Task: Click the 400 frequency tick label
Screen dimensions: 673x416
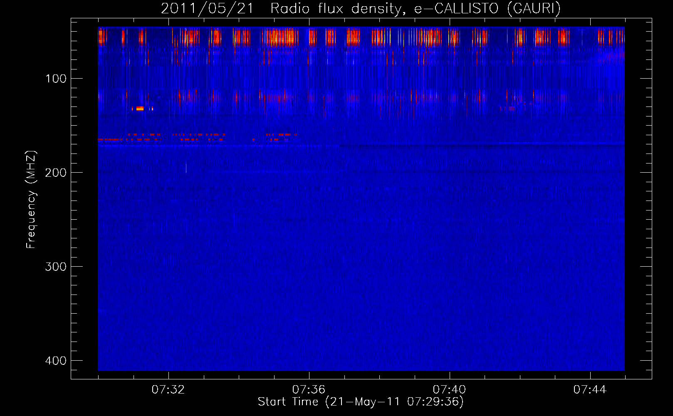Action: (56, 361)
